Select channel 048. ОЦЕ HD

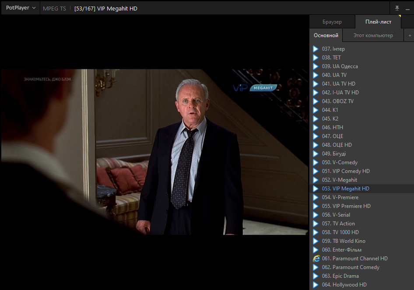pos(362,145)
